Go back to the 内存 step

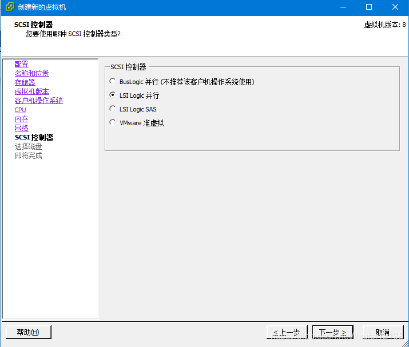pyautogui.click(x=21, y=119)
